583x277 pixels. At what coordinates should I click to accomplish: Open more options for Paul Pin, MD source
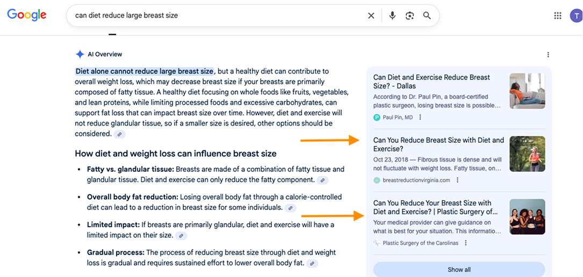pos(420,118)
